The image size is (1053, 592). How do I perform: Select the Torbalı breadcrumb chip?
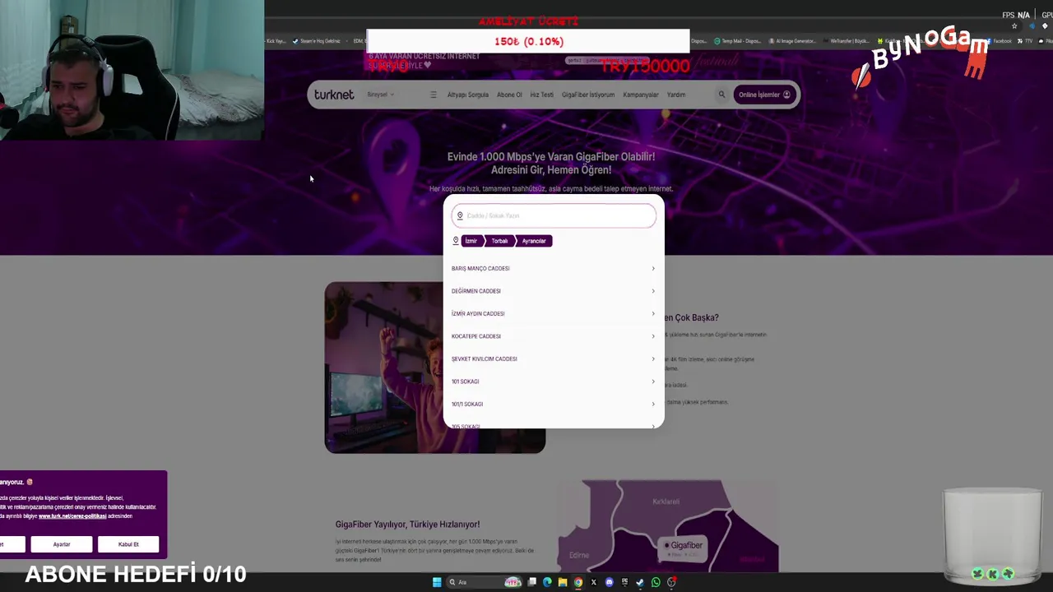[499, 241]
